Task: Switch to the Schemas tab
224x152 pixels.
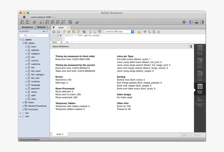Action: point(41,27)
